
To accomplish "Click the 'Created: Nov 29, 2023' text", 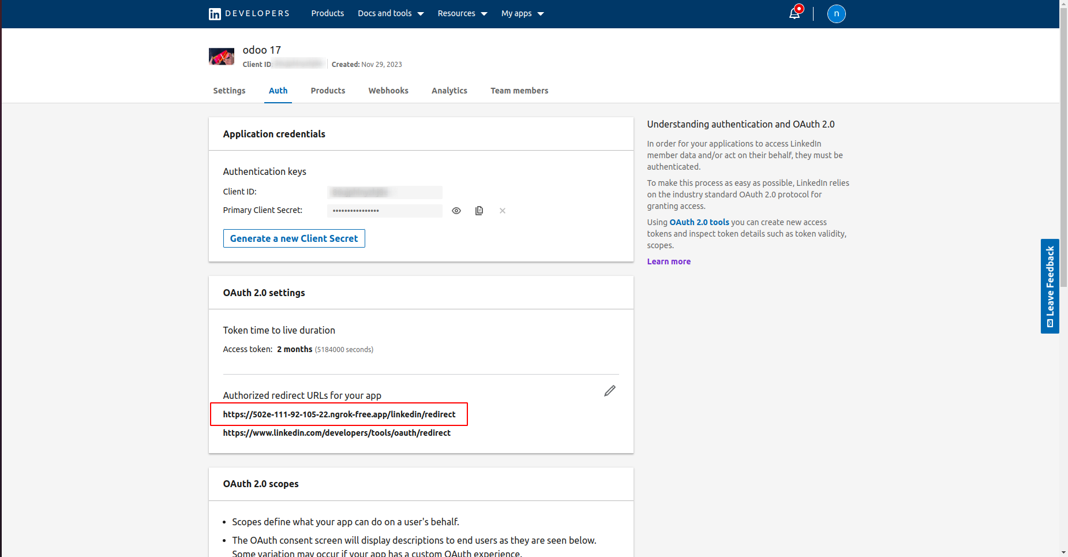I will (x=366, y=65).
